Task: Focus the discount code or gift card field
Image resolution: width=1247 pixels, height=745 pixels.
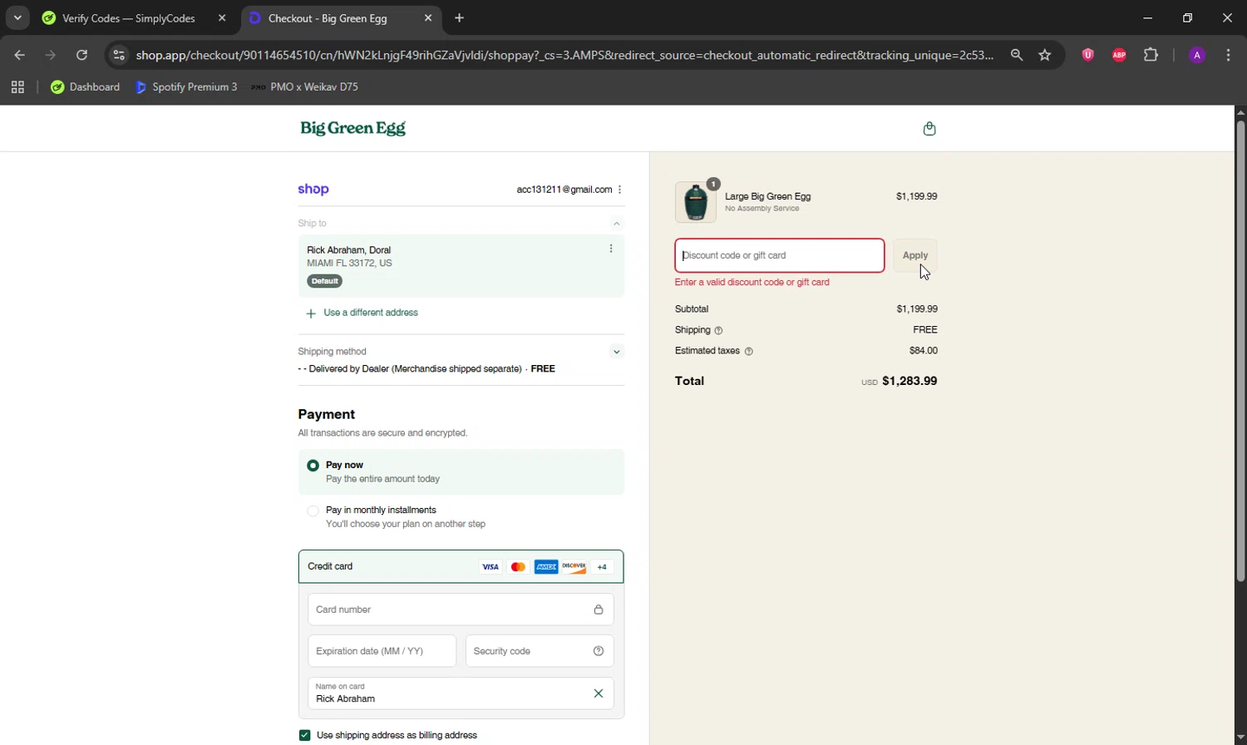Action: (x=780, y=255)
